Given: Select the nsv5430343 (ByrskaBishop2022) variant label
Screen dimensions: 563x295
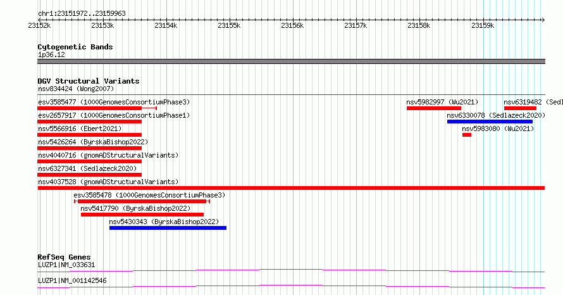Looking at the screenshot, I should 164,222.
